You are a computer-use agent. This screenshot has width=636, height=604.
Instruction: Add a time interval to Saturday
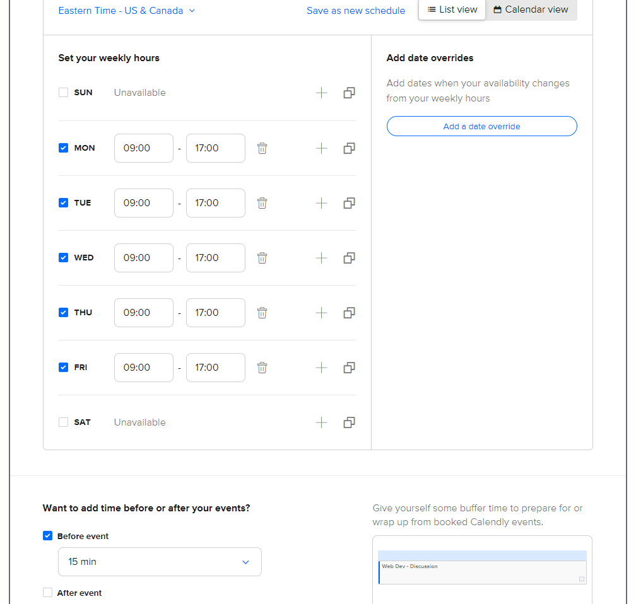321,422
